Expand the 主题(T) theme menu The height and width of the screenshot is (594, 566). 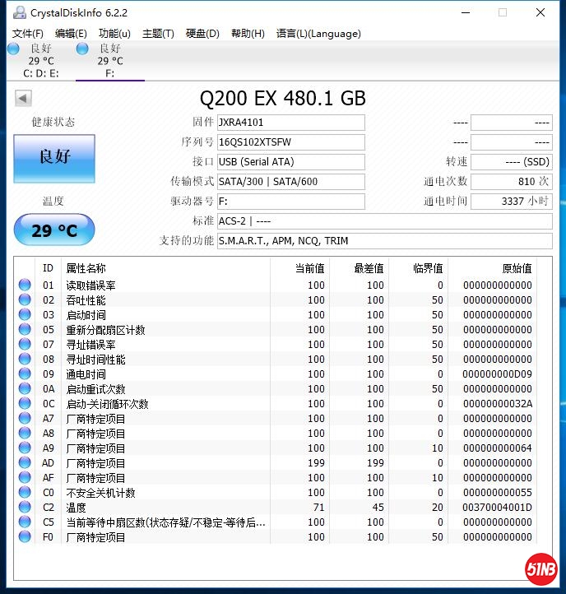point(158,34)
